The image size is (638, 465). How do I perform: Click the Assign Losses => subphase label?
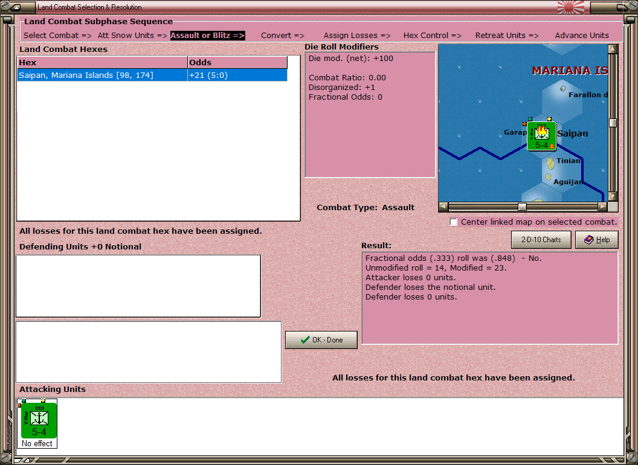[357, 36]
